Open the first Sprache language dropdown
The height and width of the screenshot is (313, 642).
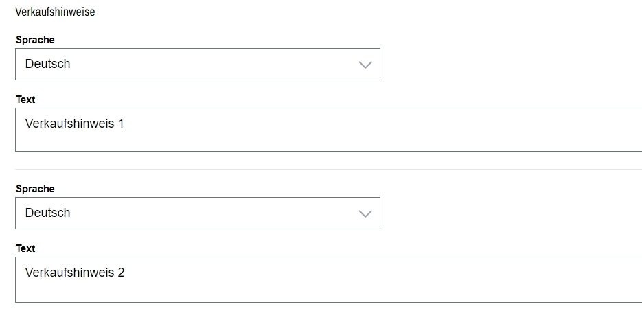(x=197, y=64)
